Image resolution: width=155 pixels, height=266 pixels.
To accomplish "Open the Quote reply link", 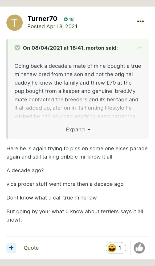I will click(x=31, y=248).
